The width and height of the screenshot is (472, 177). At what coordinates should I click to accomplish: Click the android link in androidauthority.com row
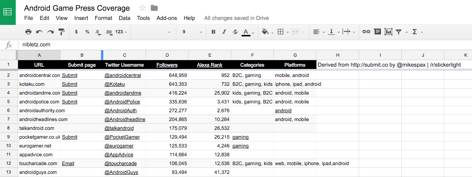(283, 111)
